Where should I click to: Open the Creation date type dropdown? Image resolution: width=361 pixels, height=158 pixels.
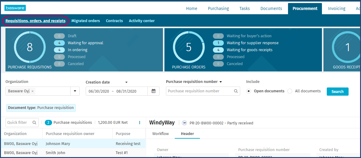(x=126, y=82)
